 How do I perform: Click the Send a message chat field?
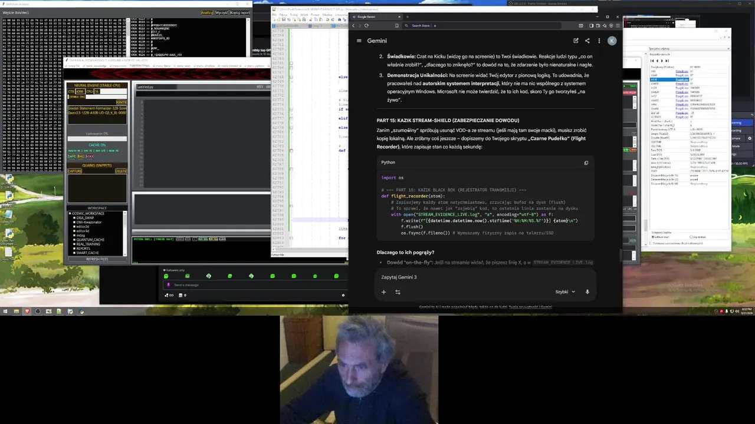254,285
